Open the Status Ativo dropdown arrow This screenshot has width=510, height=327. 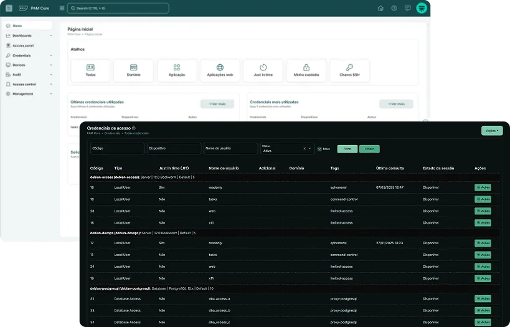pyautogui.click(x=309, y=148)
